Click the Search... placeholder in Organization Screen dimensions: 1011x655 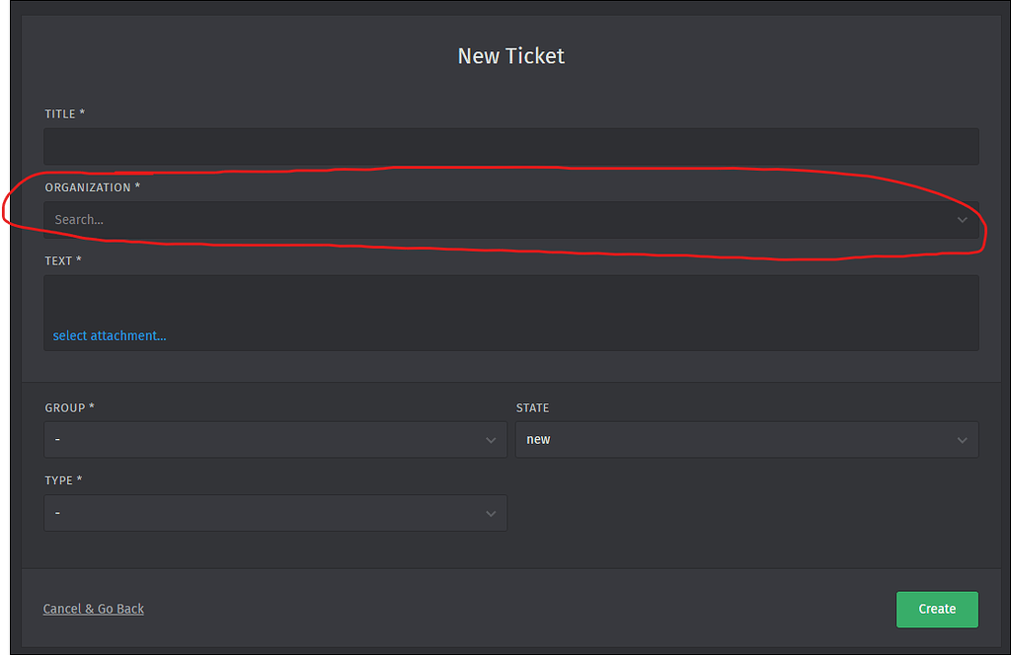[x=80, y=220]
